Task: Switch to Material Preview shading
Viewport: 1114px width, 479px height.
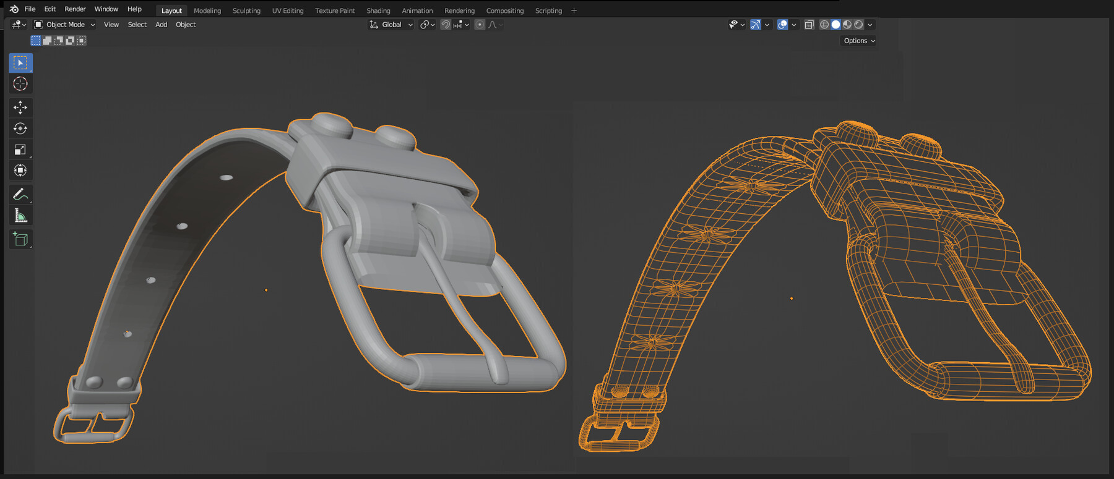Action: pyautogui.click(x=847, y=25)
